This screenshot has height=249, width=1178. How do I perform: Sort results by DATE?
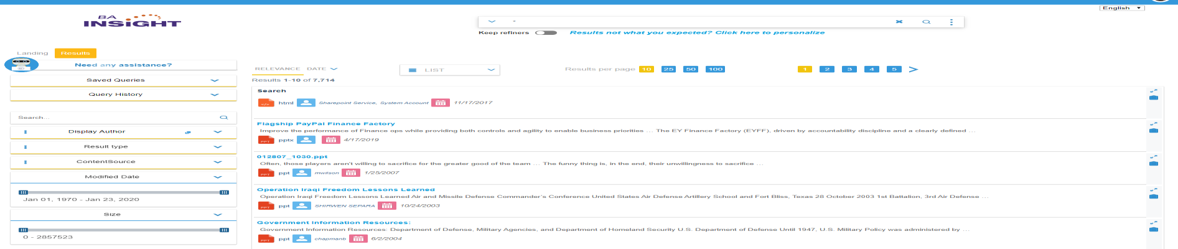pos(321,69)
